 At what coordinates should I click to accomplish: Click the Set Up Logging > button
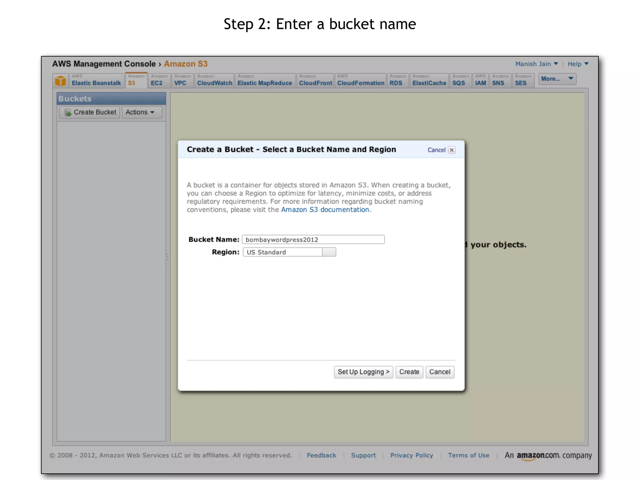pyautogui.click(x=363, y=372)
